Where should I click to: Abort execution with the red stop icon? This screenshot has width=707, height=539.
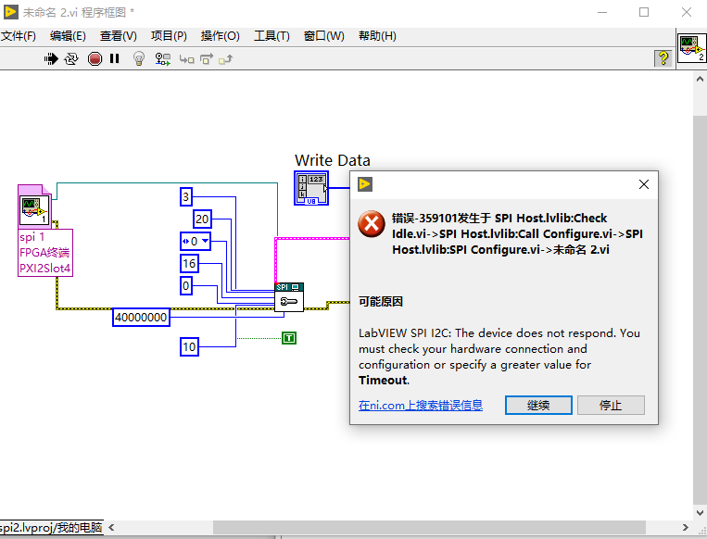pos(95,58)
